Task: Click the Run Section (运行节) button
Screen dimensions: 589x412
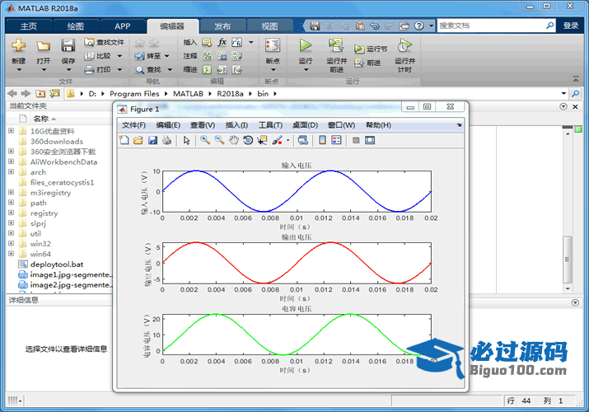Action: 371,49
